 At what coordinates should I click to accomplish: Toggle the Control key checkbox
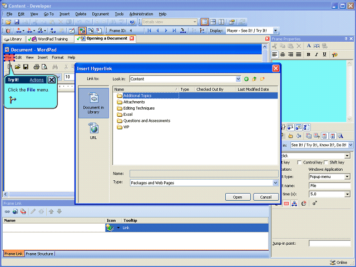299,162
